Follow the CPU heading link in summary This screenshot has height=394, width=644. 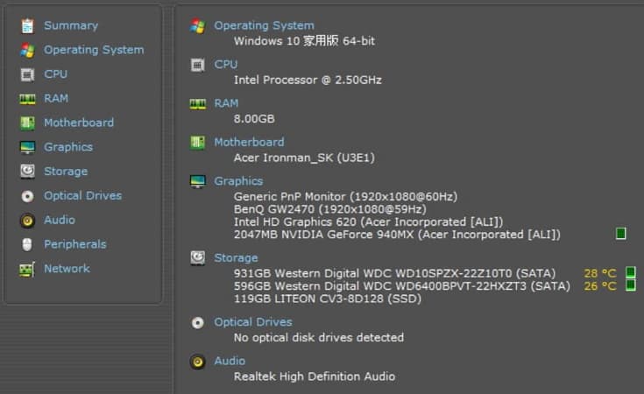coord(225,65)
